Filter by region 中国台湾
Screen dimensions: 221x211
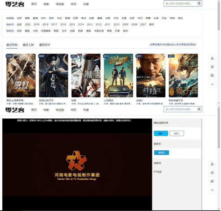99,31
